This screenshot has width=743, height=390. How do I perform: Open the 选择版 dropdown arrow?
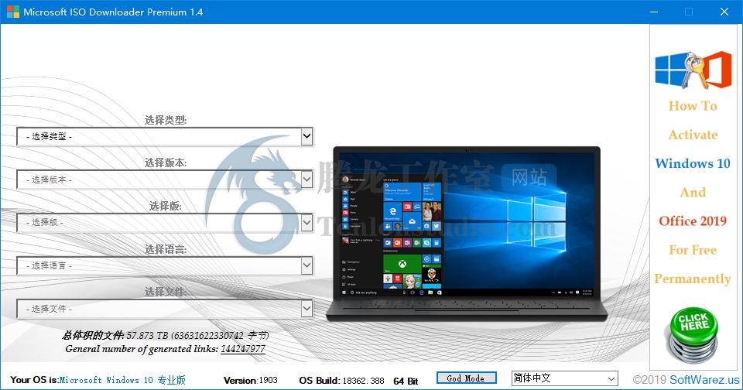[x=306, y=222]
